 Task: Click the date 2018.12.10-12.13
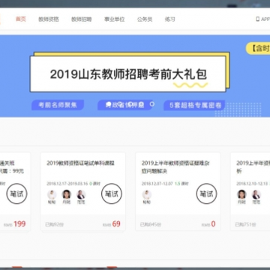(252, 184)
